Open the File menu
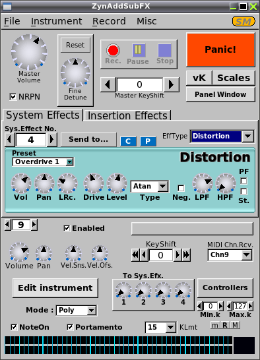 (12, 21)
